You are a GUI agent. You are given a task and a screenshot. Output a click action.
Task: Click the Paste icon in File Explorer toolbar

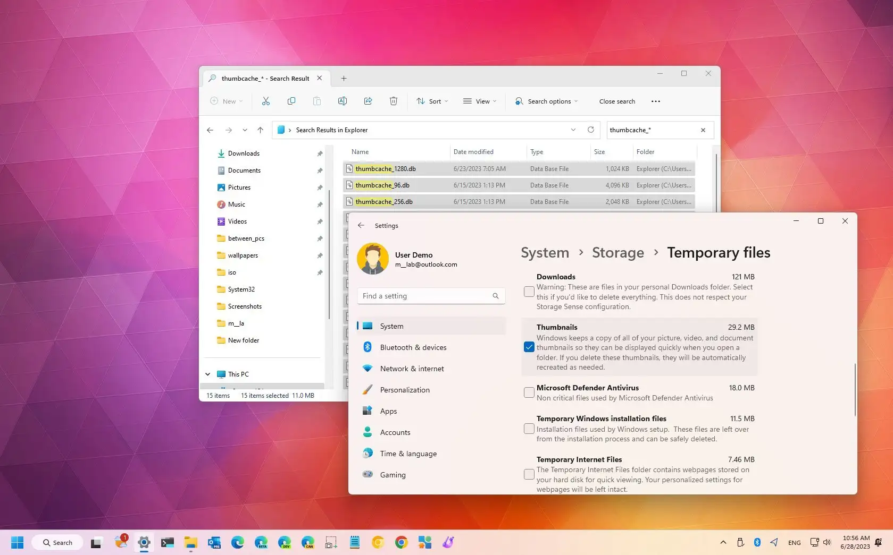[317, 101]
